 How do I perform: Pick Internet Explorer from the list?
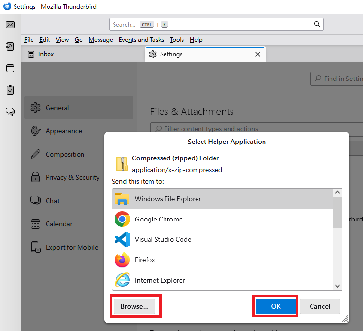point(223,280)
